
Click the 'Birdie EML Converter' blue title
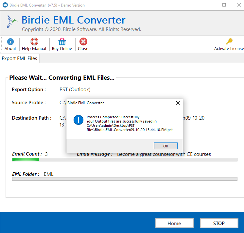tap(74, 20)
